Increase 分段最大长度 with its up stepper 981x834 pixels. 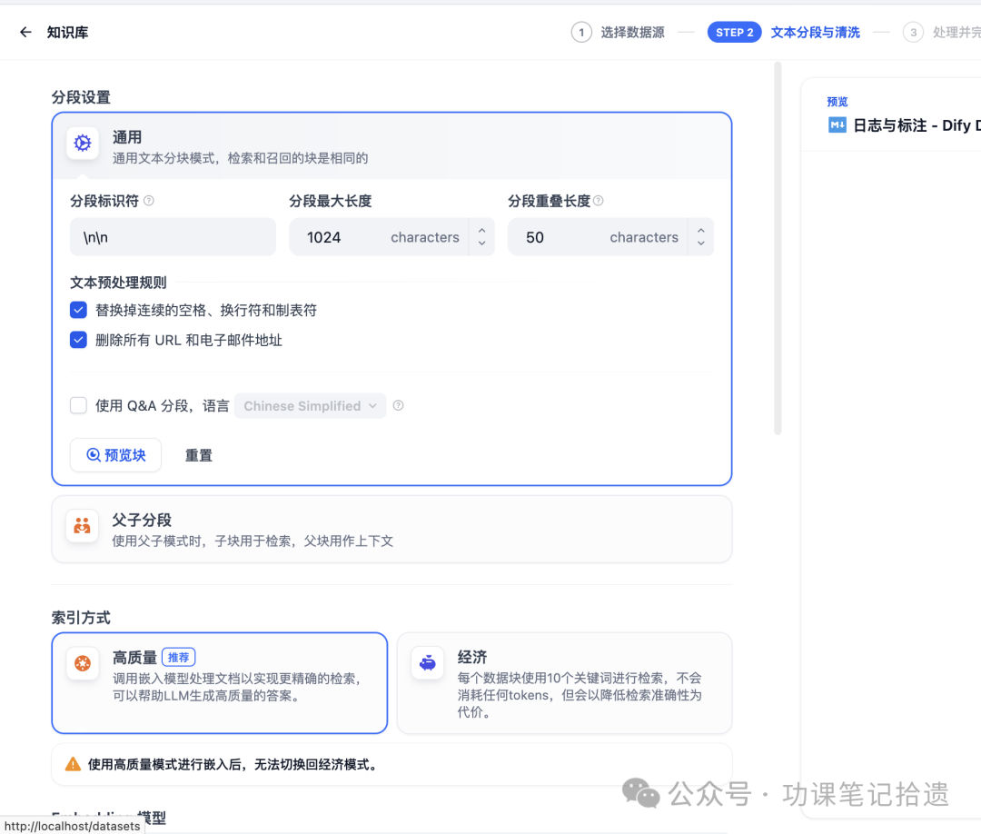[x=481, y=231]
